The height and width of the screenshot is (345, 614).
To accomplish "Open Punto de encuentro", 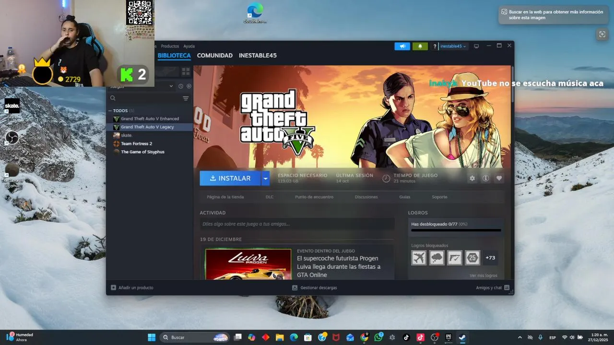I will coord(314,197).
